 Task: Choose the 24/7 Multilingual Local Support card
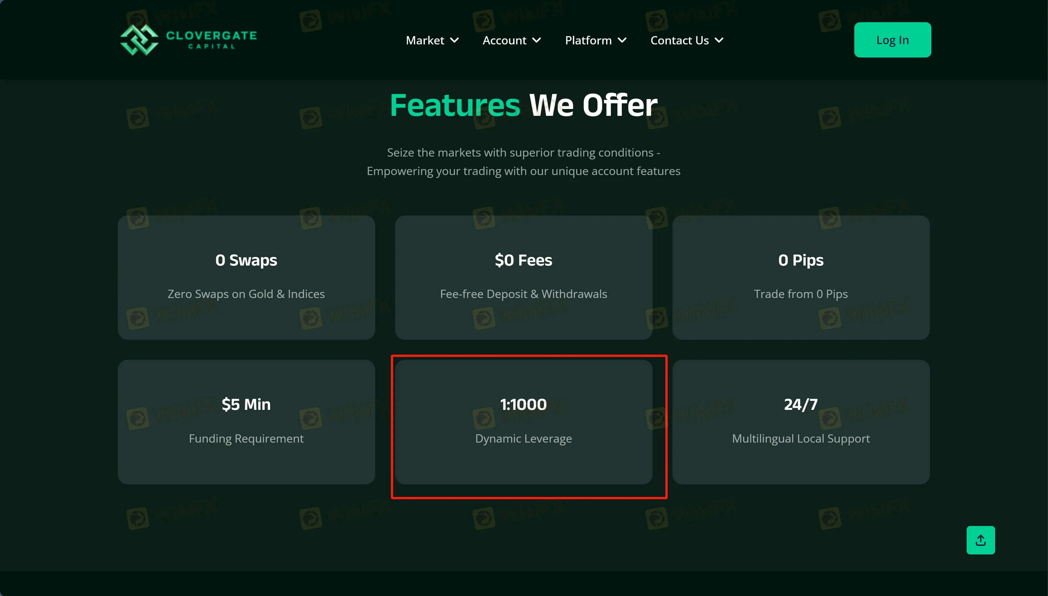point(801,422)
